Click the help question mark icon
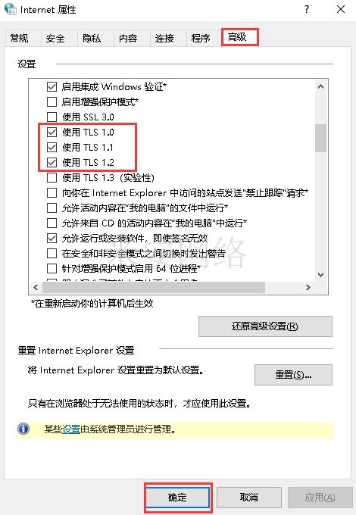The width and height of the screenshot is (356, 515). (x=307, y=9)
